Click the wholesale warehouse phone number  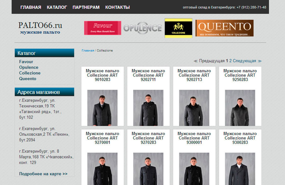(x=251, y=7)
